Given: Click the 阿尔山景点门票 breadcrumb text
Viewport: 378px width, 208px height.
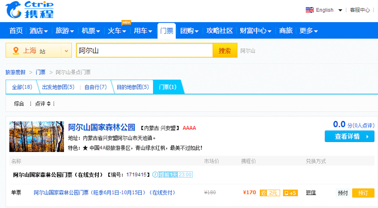Looking at the screenshot, I should (x=73, y=72).
